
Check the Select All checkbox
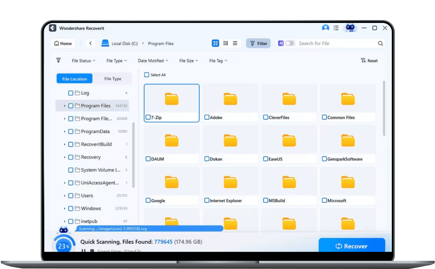[x=147, y=75]
